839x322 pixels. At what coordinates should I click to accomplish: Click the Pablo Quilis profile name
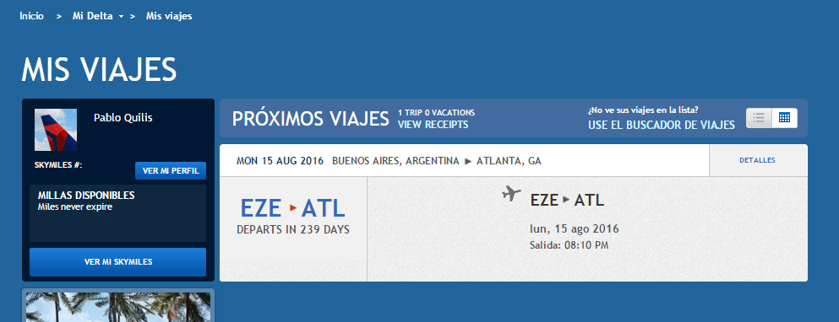click(123, 117)
